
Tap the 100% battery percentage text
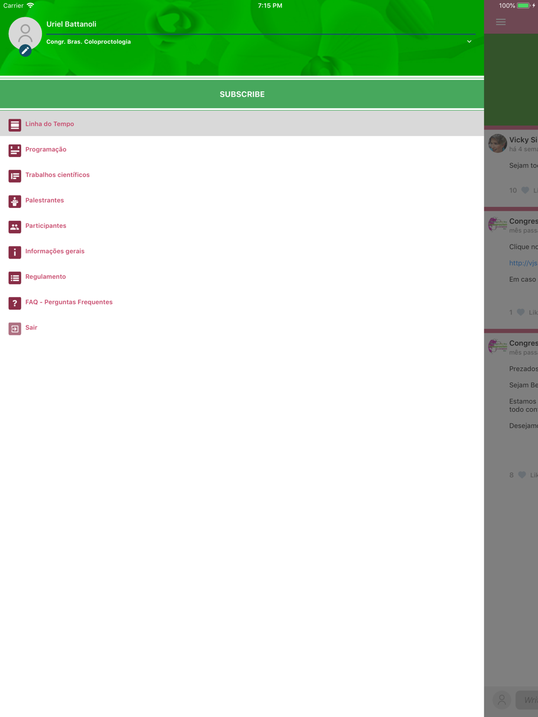507,5
